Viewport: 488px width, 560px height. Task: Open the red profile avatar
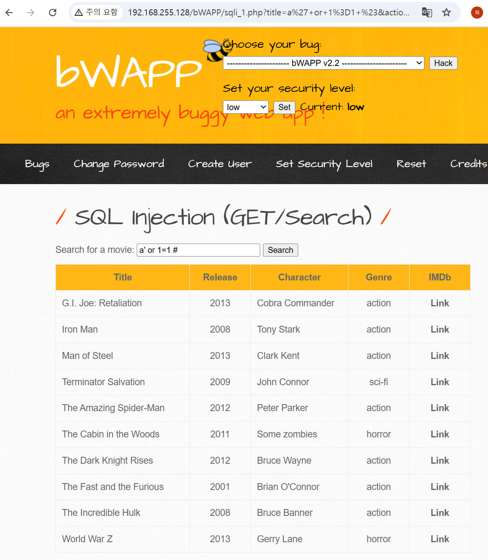coord(477,13)
